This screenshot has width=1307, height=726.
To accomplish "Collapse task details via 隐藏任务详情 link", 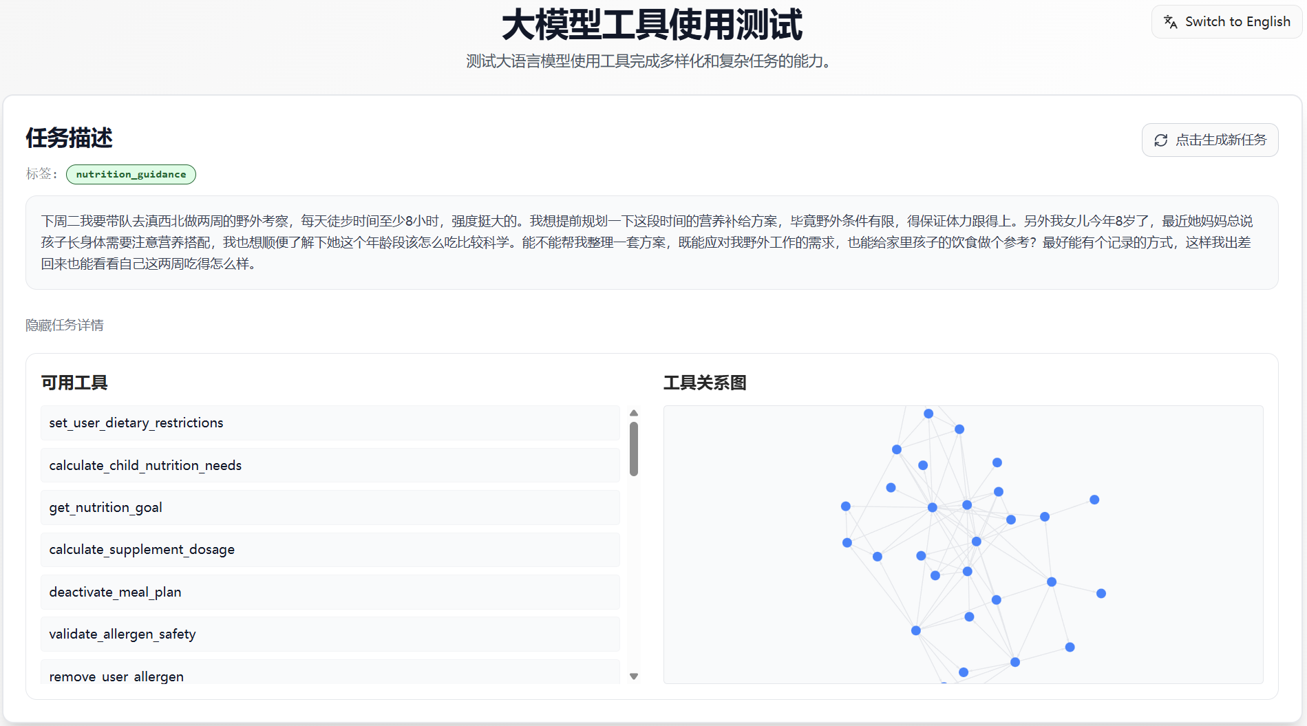I will [64, 324].
